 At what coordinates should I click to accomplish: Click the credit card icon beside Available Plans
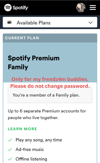[x=9, y=22]
